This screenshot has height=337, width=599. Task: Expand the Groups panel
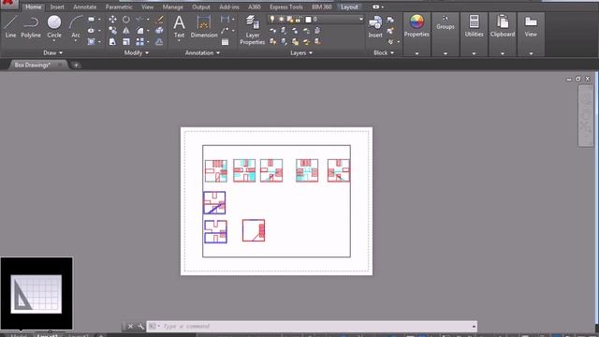coord(446,53)
